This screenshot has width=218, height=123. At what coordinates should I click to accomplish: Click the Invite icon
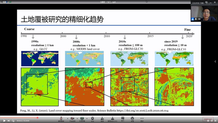(102, 119)
